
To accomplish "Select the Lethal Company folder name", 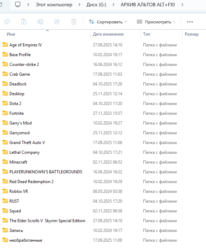I will tap(25, 152).
